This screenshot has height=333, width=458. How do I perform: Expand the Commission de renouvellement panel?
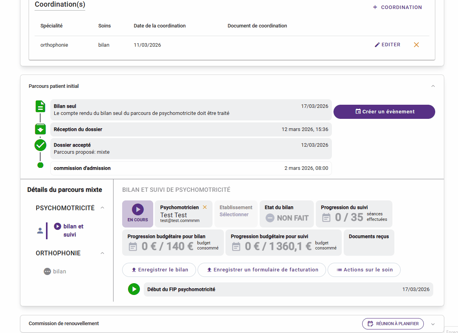click(x=433, y=324)
